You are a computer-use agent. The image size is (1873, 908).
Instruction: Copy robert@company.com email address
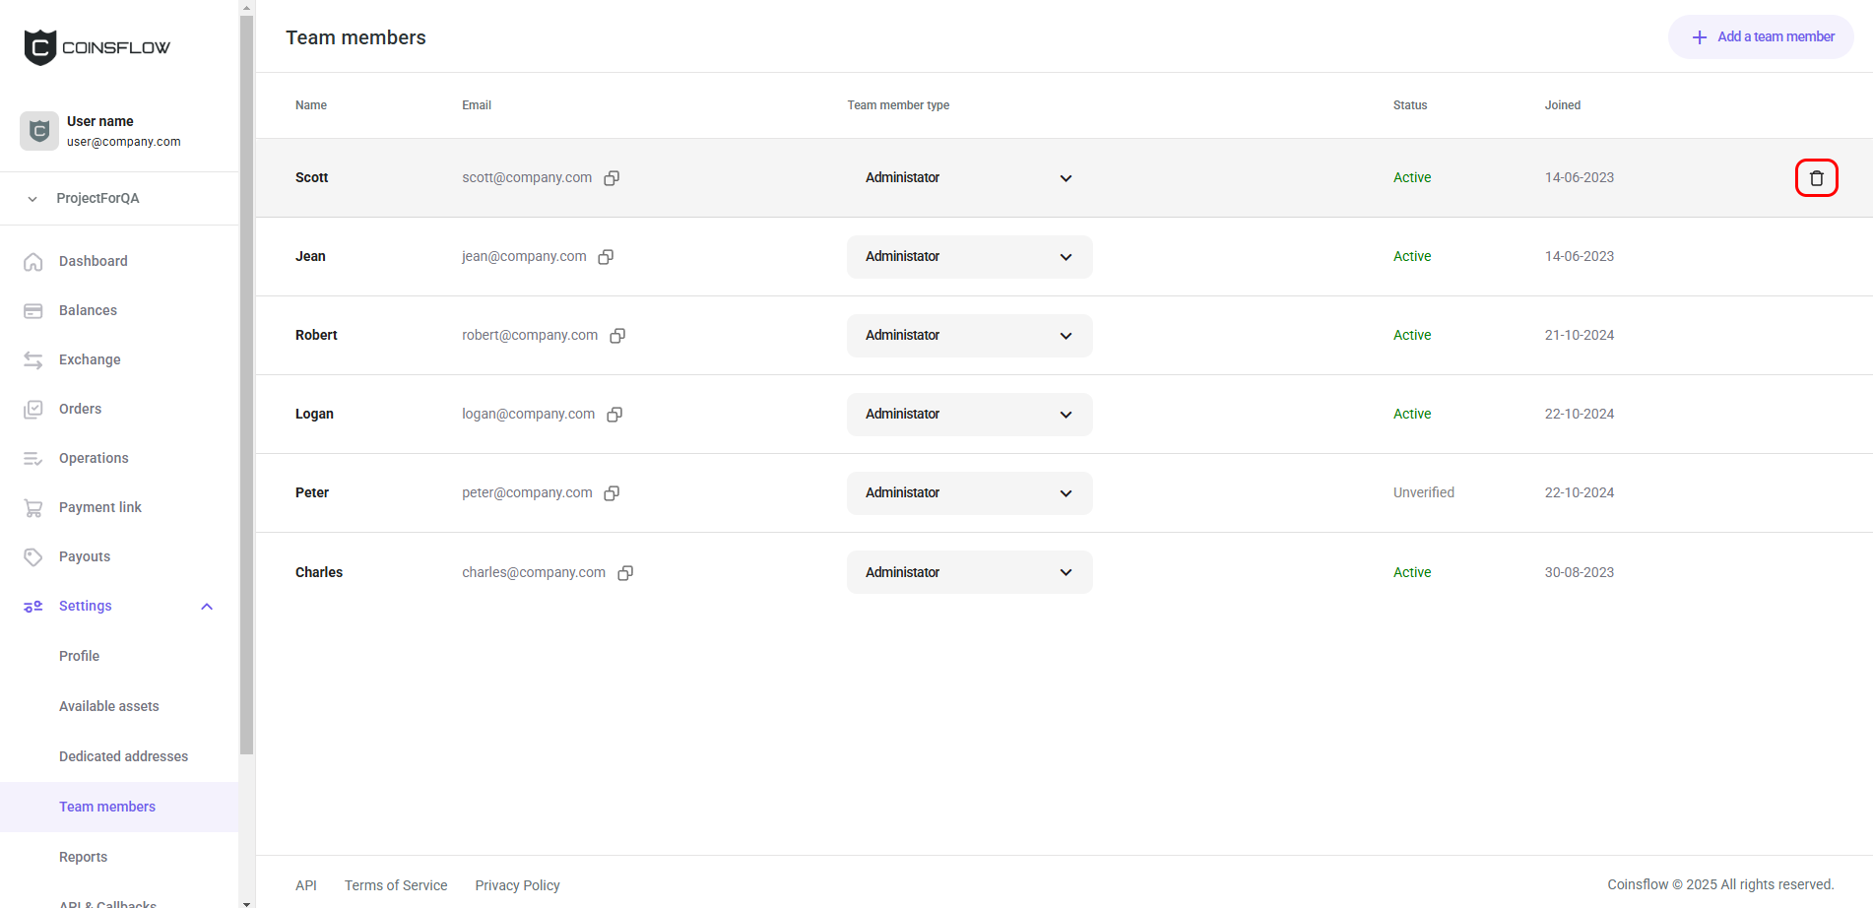tap(617, 336)
